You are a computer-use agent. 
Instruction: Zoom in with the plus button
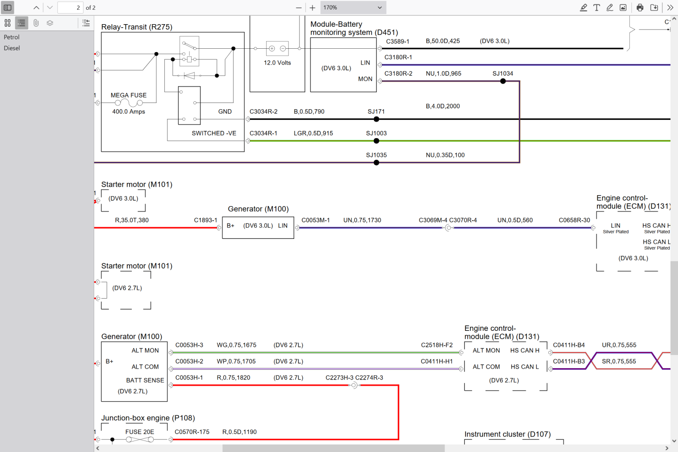coord(312,8)
